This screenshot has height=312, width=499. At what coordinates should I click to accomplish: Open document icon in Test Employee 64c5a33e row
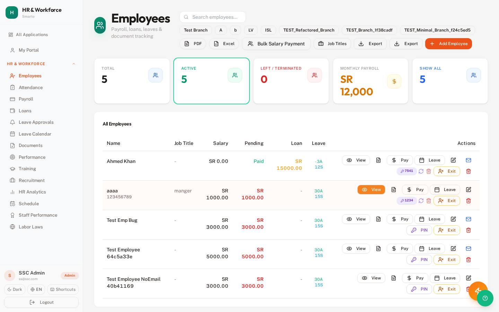tap(378, 249)
